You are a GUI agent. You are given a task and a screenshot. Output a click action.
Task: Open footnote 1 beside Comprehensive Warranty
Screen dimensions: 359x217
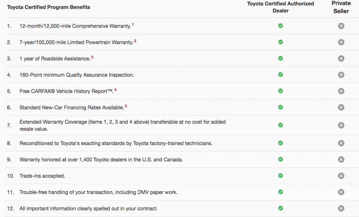click(133, 24)
